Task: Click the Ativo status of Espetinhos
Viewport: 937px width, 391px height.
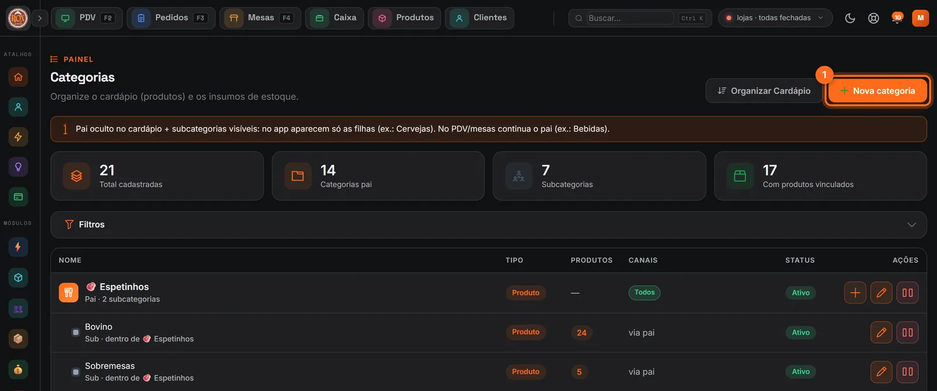Action: [801, 293]
